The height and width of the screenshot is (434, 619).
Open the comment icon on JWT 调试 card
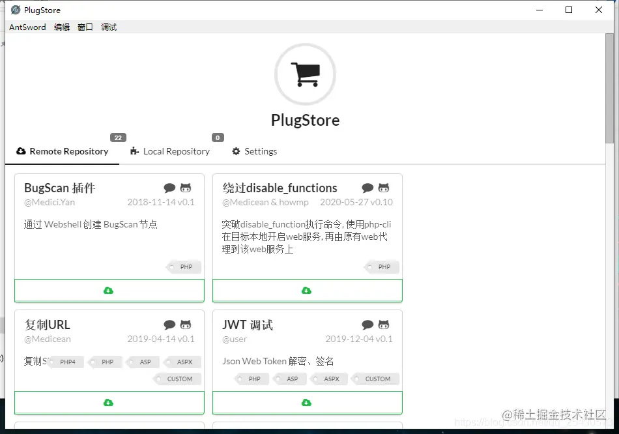click(367, 324)
